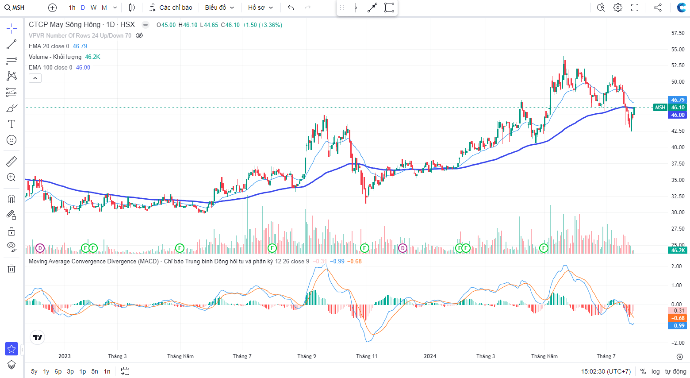Toggle magnet mode for drawings

[x=11, y=199]
